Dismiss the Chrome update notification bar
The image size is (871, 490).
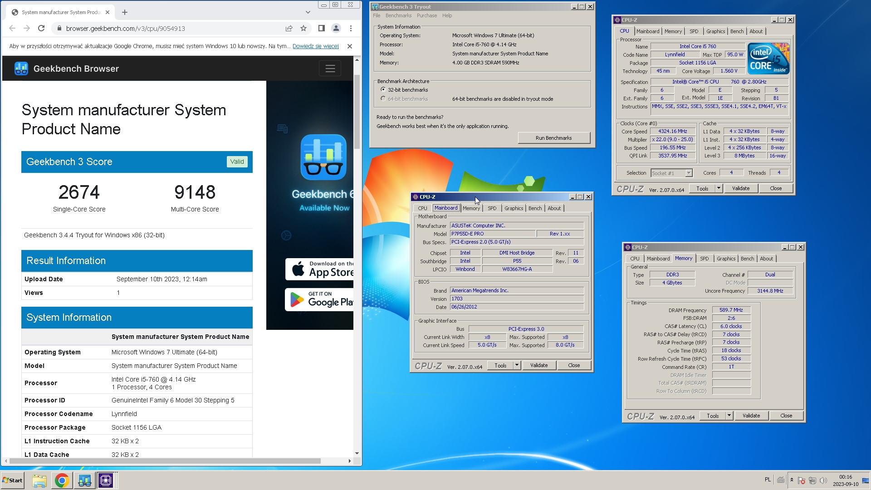coord(350,46)
